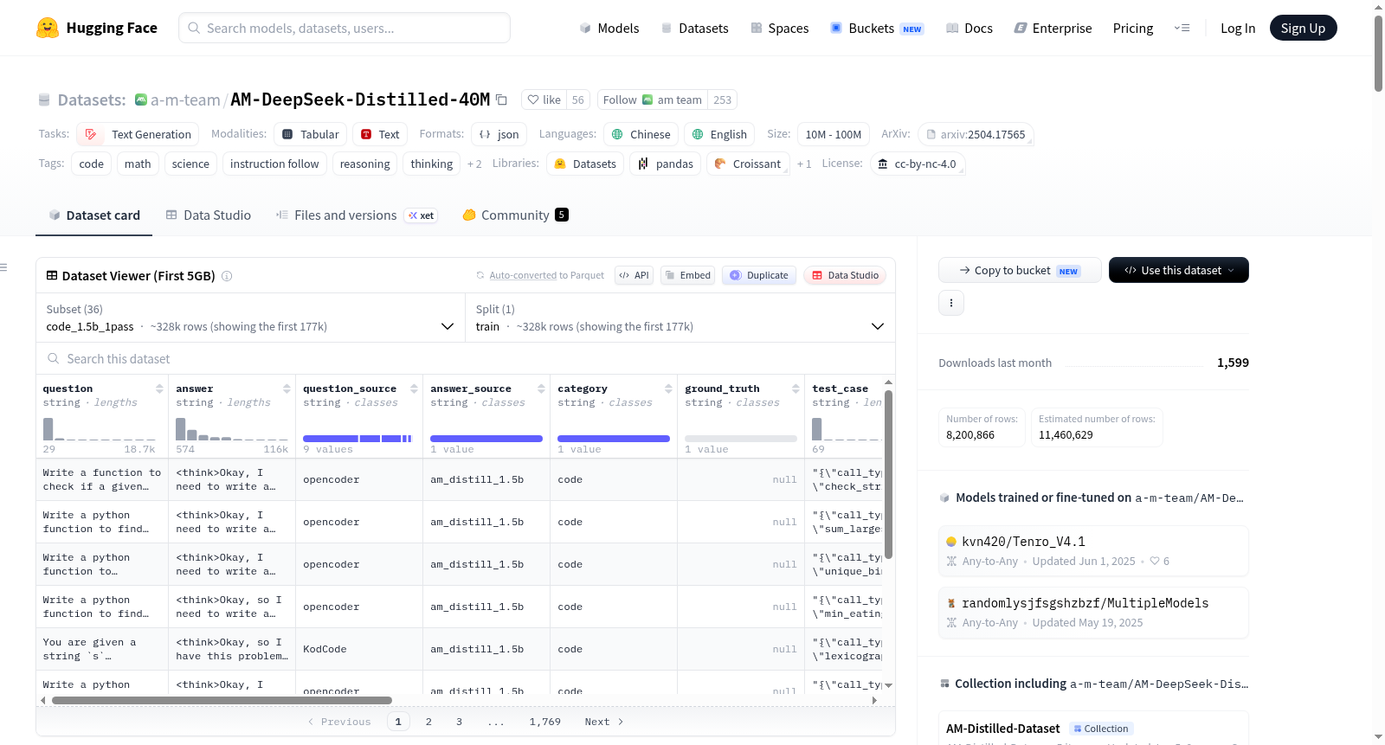Copy dataset name with the copy icon
Image resolution: width=1385 pixels, height=745 pixels.
pos(501,100)
